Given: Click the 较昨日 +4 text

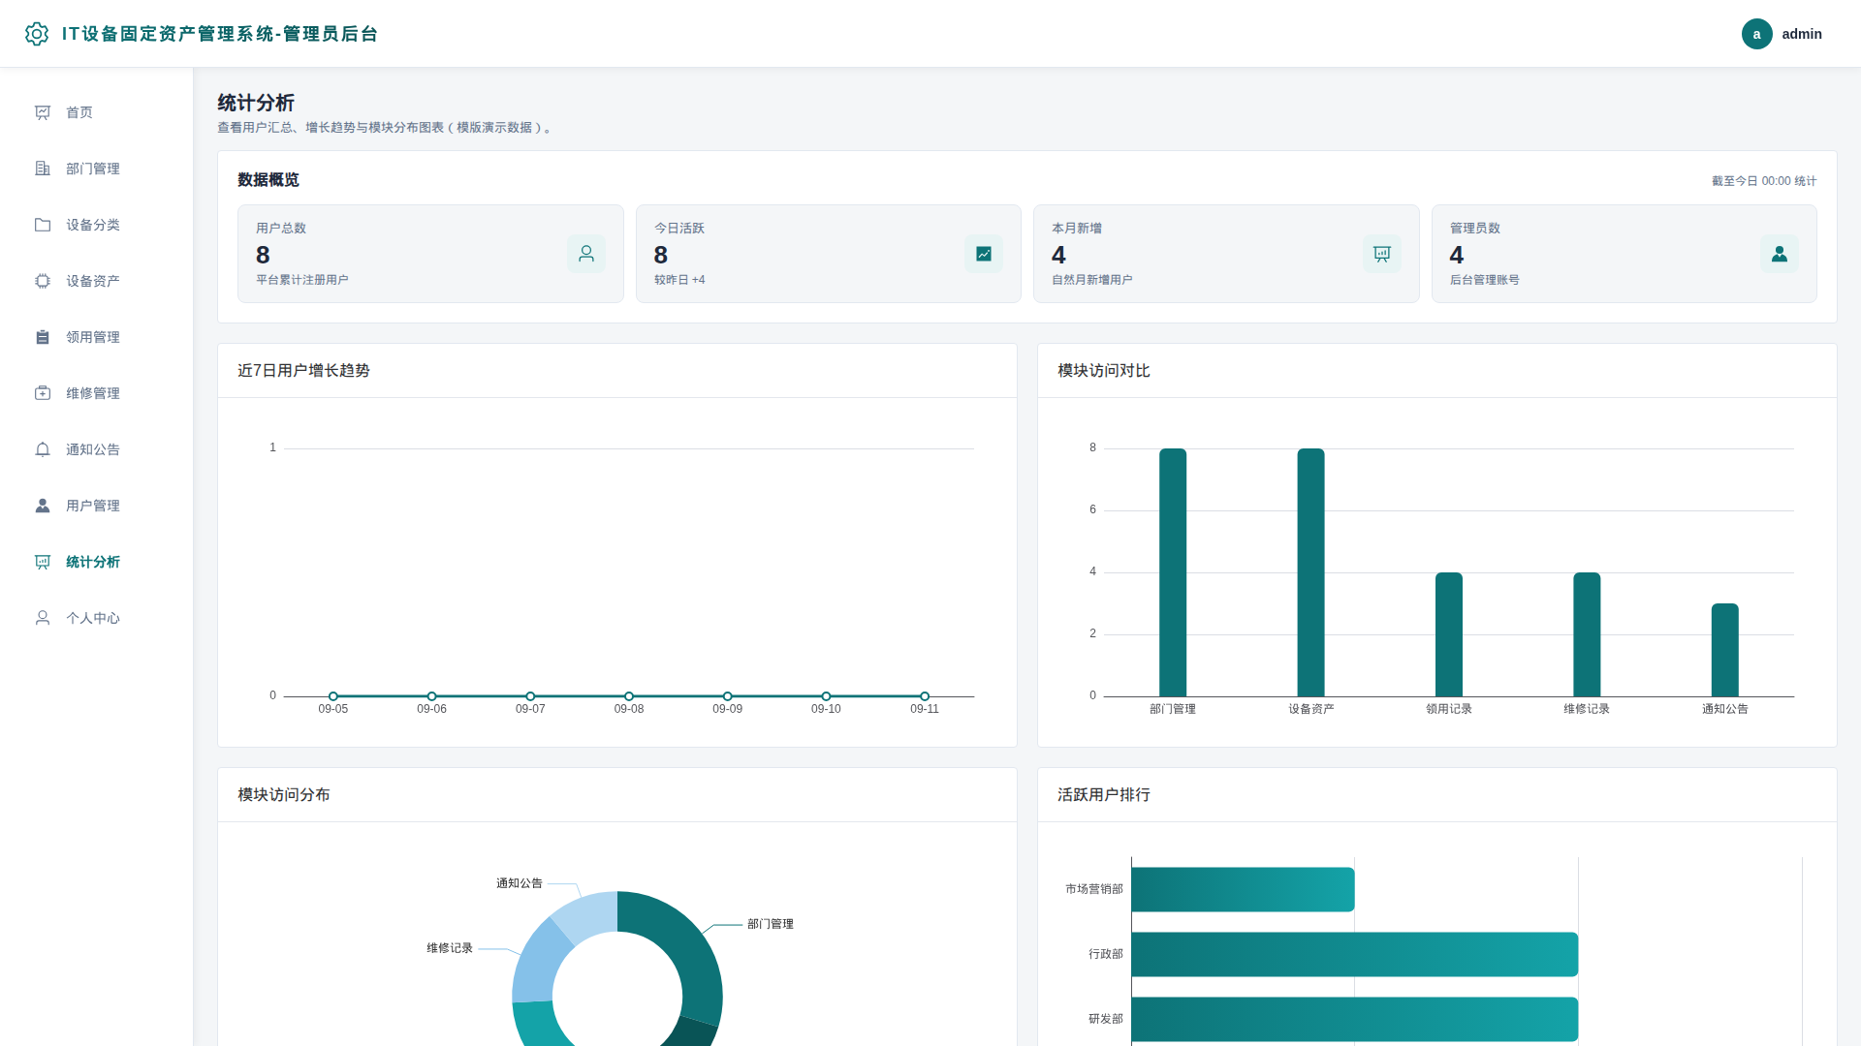Looking at the screenshot, I should coord(679,280).
